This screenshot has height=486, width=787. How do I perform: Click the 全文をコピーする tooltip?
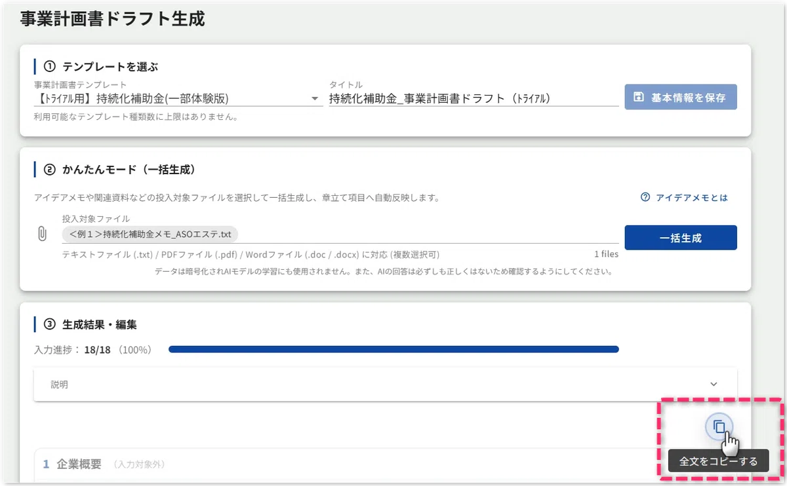pos(718,461)
